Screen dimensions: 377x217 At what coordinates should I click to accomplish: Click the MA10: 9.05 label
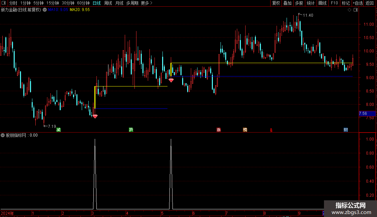coord(58,10)
